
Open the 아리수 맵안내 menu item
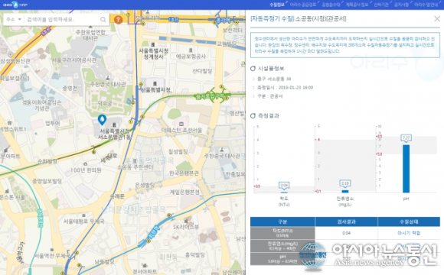pos(426,5)
